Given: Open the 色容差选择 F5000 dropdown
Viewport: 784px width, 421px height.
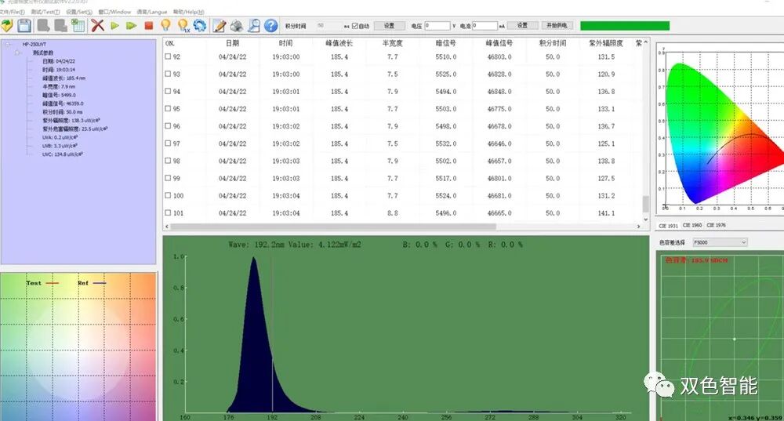Looking at the screenshot, I should point(720,242).
